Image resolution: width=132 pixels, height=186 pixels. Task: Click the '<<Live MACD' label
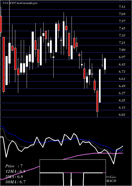click(111, 179)
